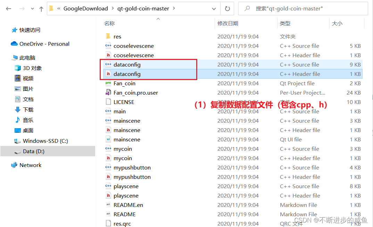
Task: Select the mainscene C++ source file icon
Action: (x=108, y=120)
